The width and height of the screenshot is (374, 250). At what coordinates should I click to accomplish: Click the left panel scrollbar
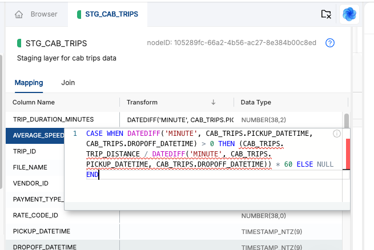coord(1,122)
